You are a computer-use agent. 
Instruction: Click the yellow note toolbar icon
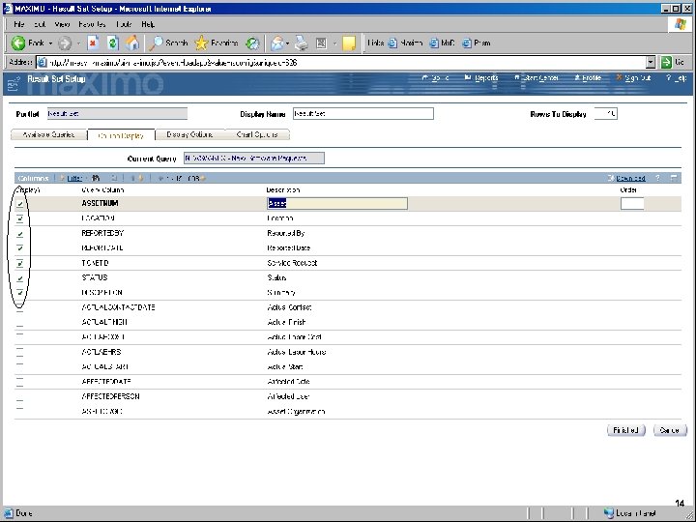pos(349,43)
